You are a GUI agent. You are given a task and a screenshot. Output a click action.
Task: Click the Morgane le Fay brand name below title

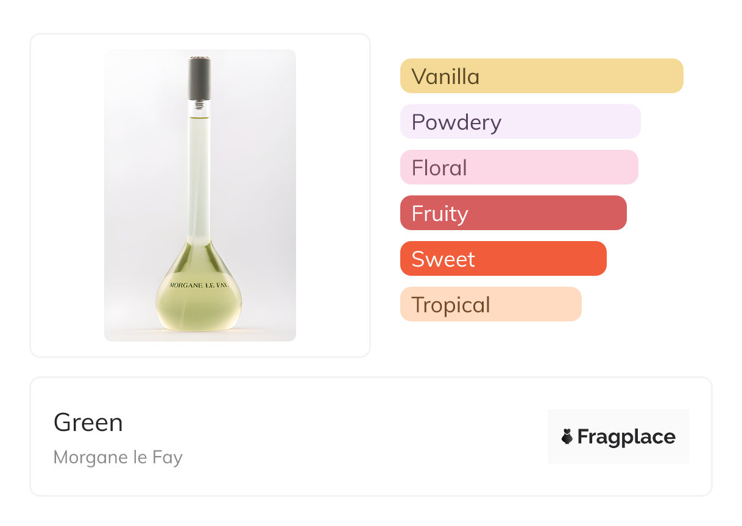click(118, 457)
